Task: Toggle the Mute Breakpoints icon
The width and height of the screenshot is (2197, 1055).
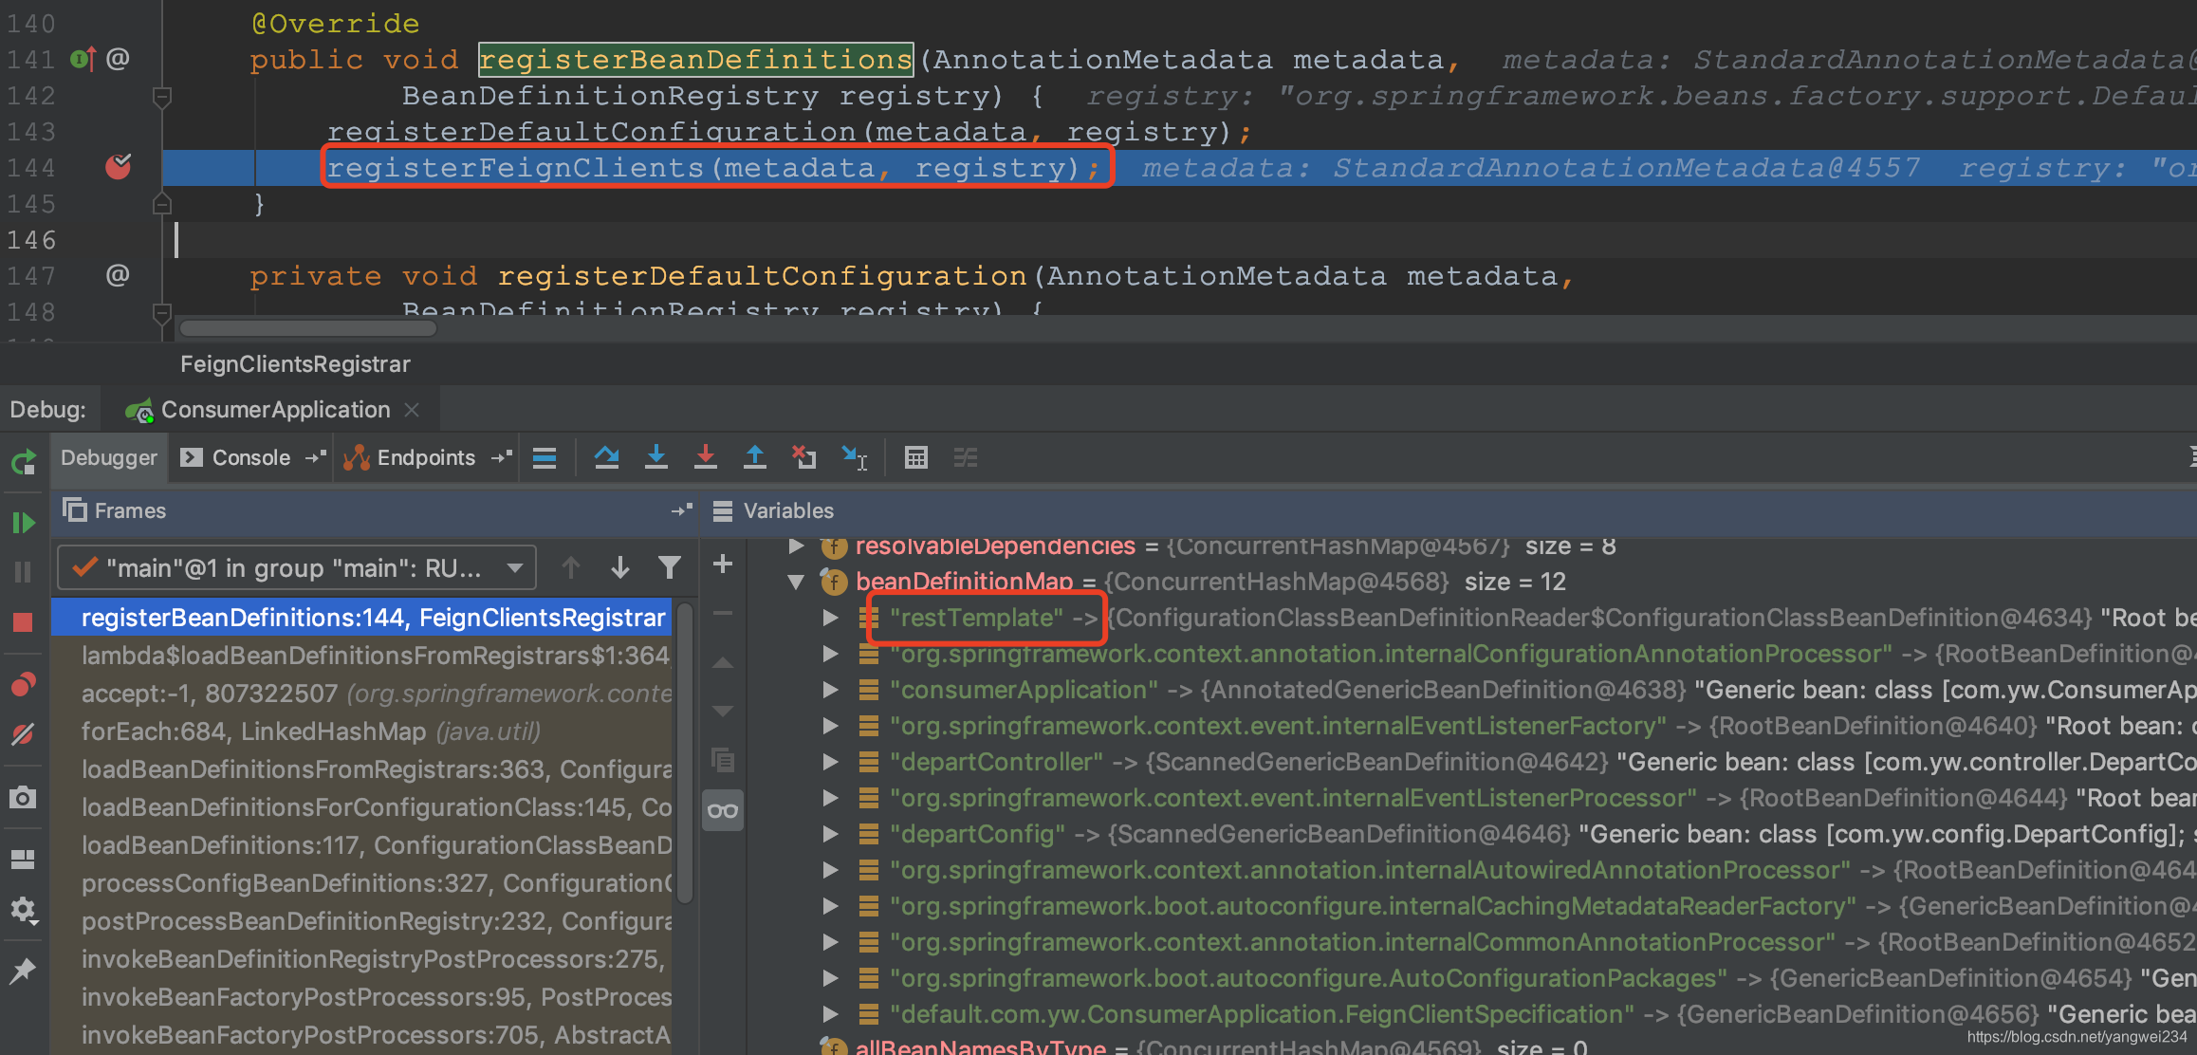Action: (x=24, y=734)
